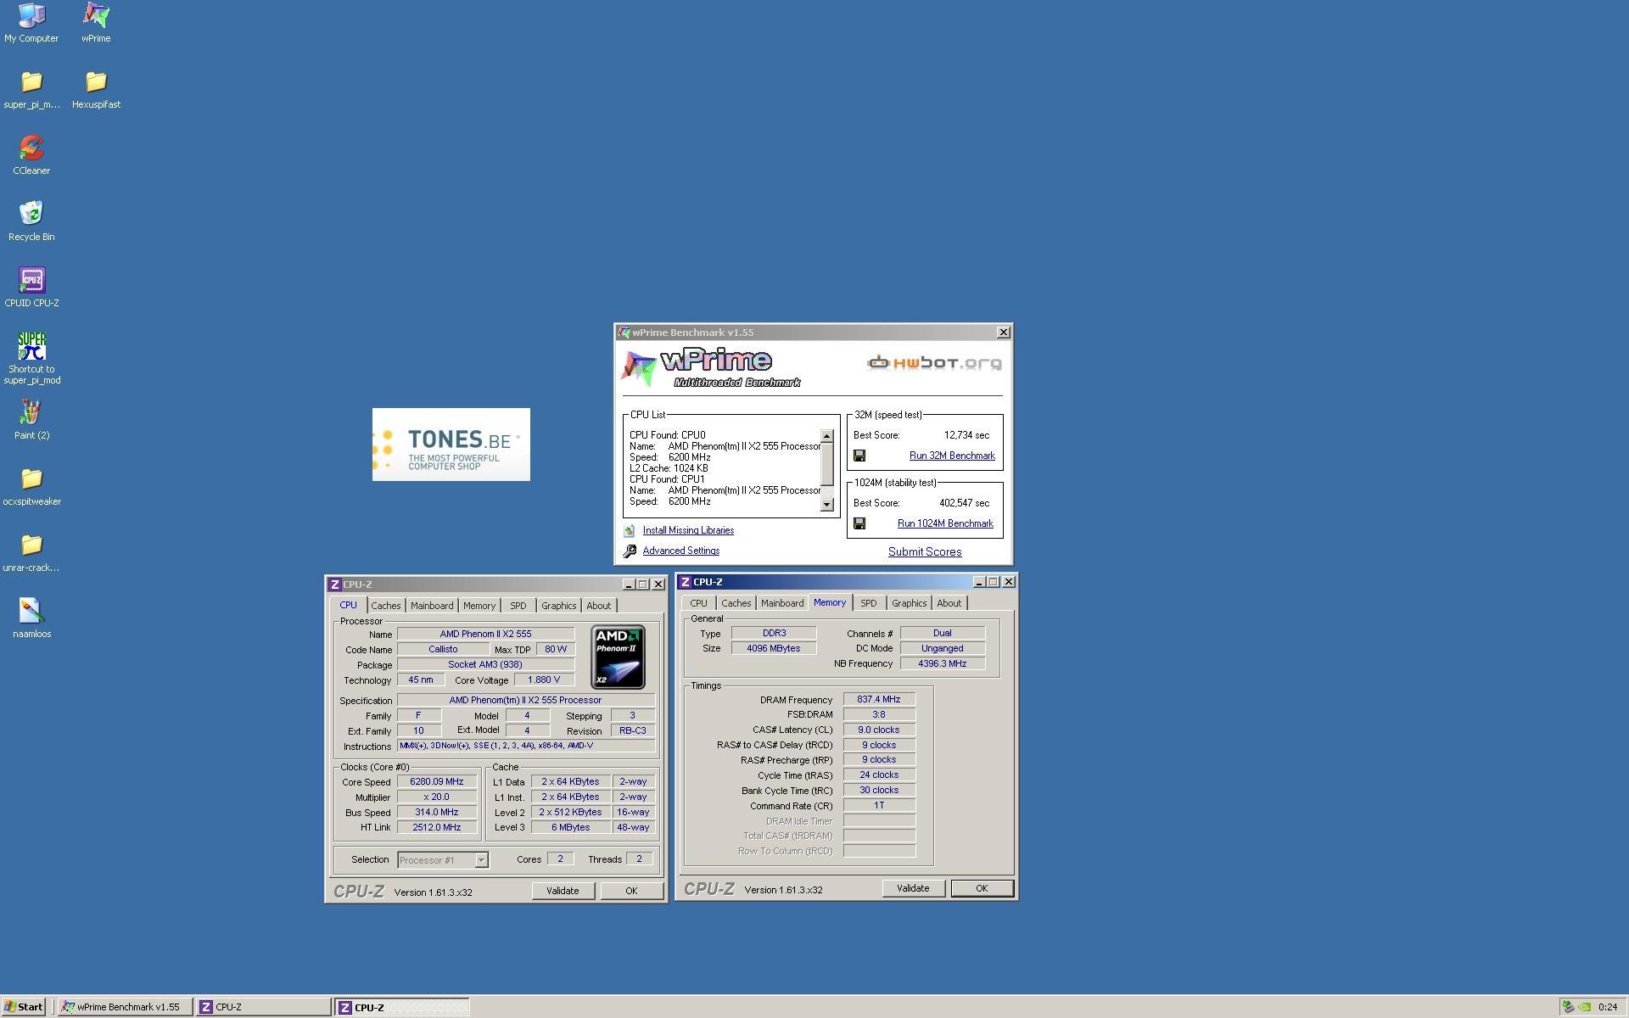Viewport: 1629px width, 1018px height.
Task: Switch to CPU tab in right CPU-Z window
Action: (698, 603)
